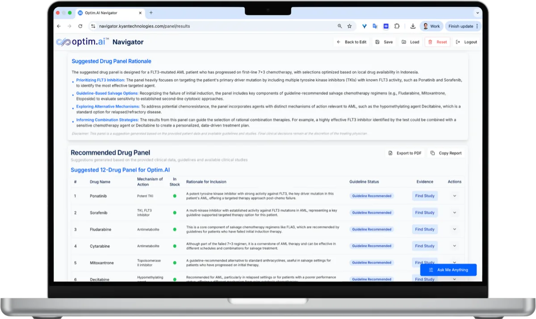Click Find Study for Sorafenib
Viewport: 536px width, 319px height.
point(425,213)
